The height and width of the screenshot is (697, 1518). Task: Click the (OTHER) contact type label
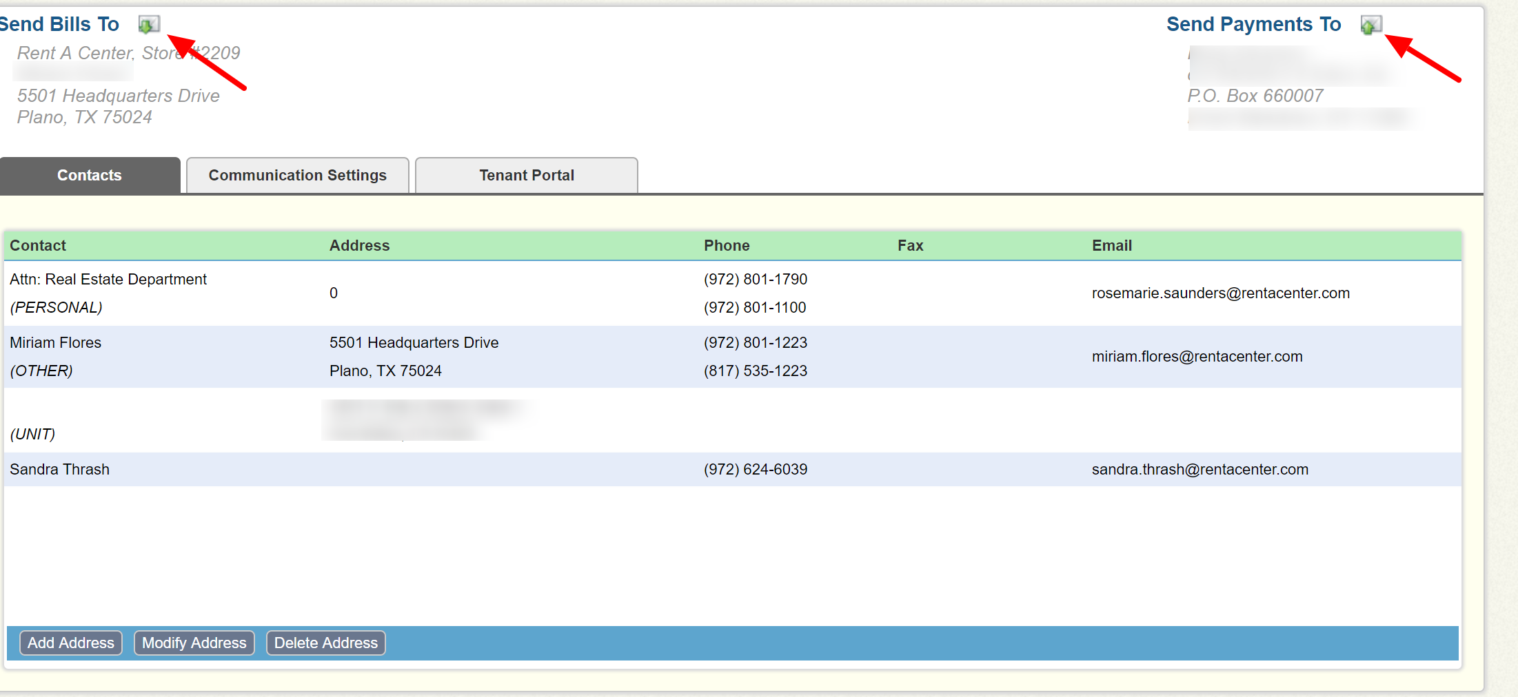tap(41, 371)
